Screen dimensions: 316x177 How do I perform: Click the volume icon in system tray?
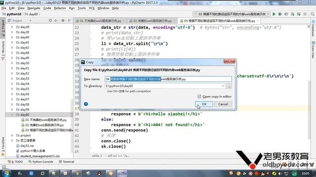tap(280, 174)
